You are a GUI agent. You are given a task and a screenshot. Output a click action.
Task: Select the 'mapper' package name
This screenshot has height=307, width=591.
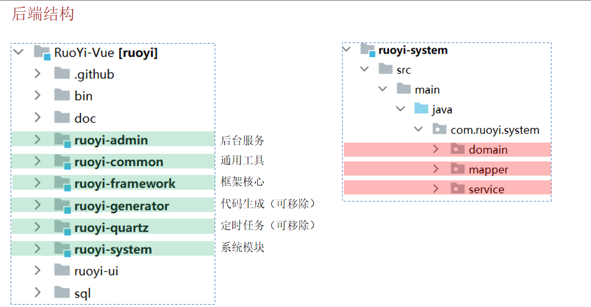[488, 170]
